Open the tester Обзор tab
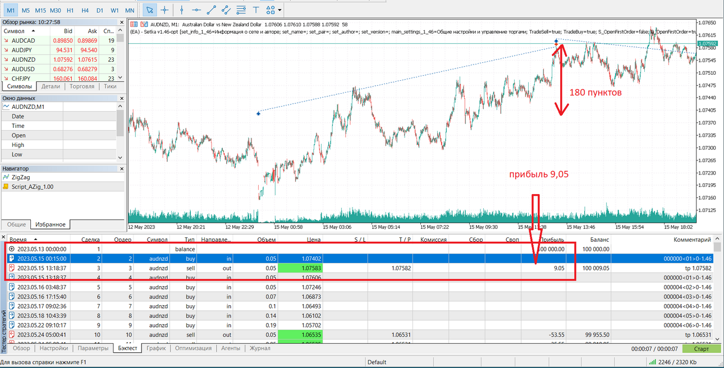Screen dimensions: 724x368 tap(21, 348)
